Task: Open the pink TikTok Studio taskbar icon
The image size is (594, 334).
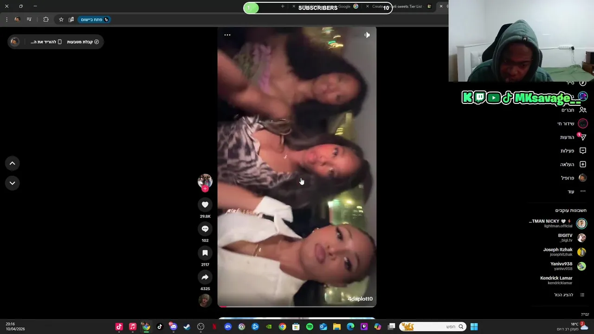Action: [x=119, y=327]
